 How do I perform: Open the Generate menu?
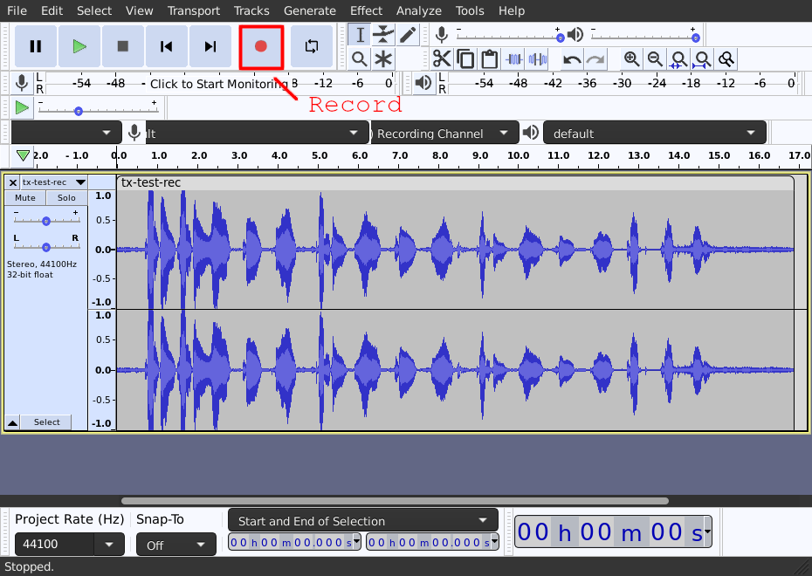pyautogui.click(x=310, y=10)
